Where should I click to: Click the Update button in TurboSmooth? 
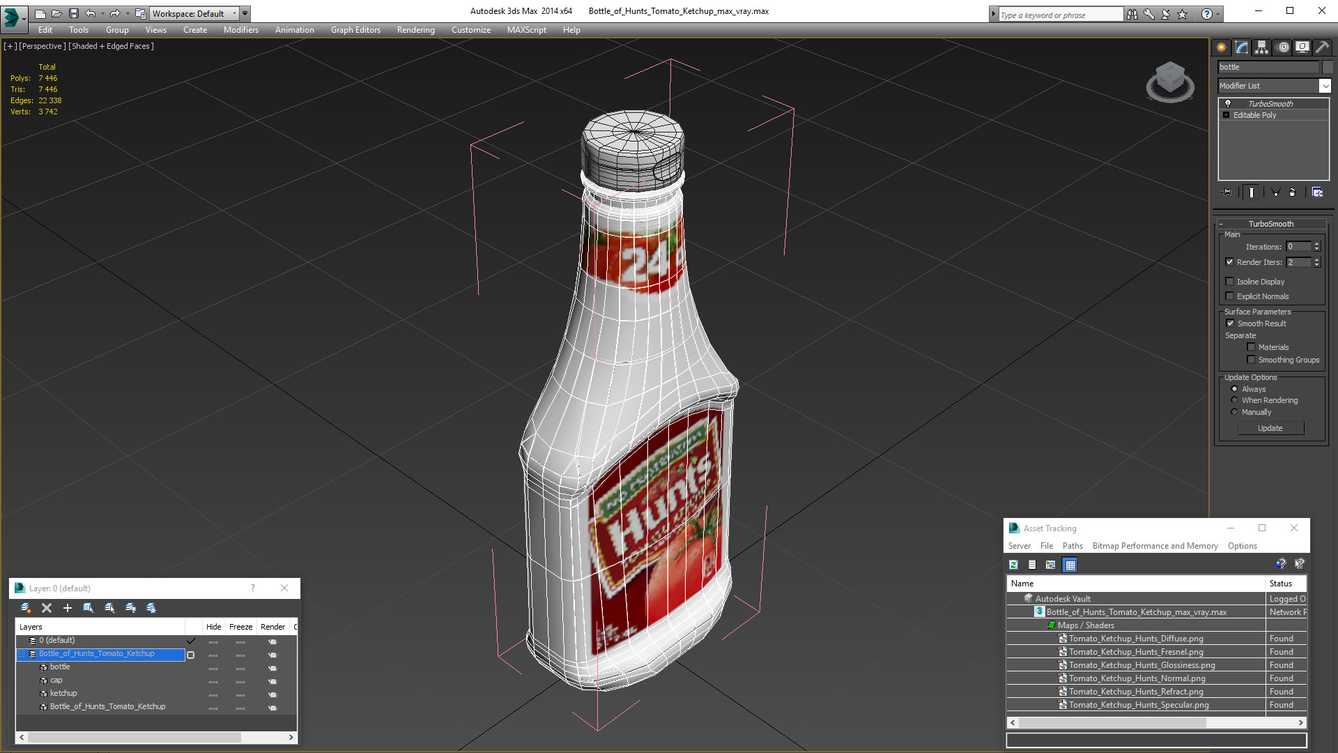[x=1270, y=428]
